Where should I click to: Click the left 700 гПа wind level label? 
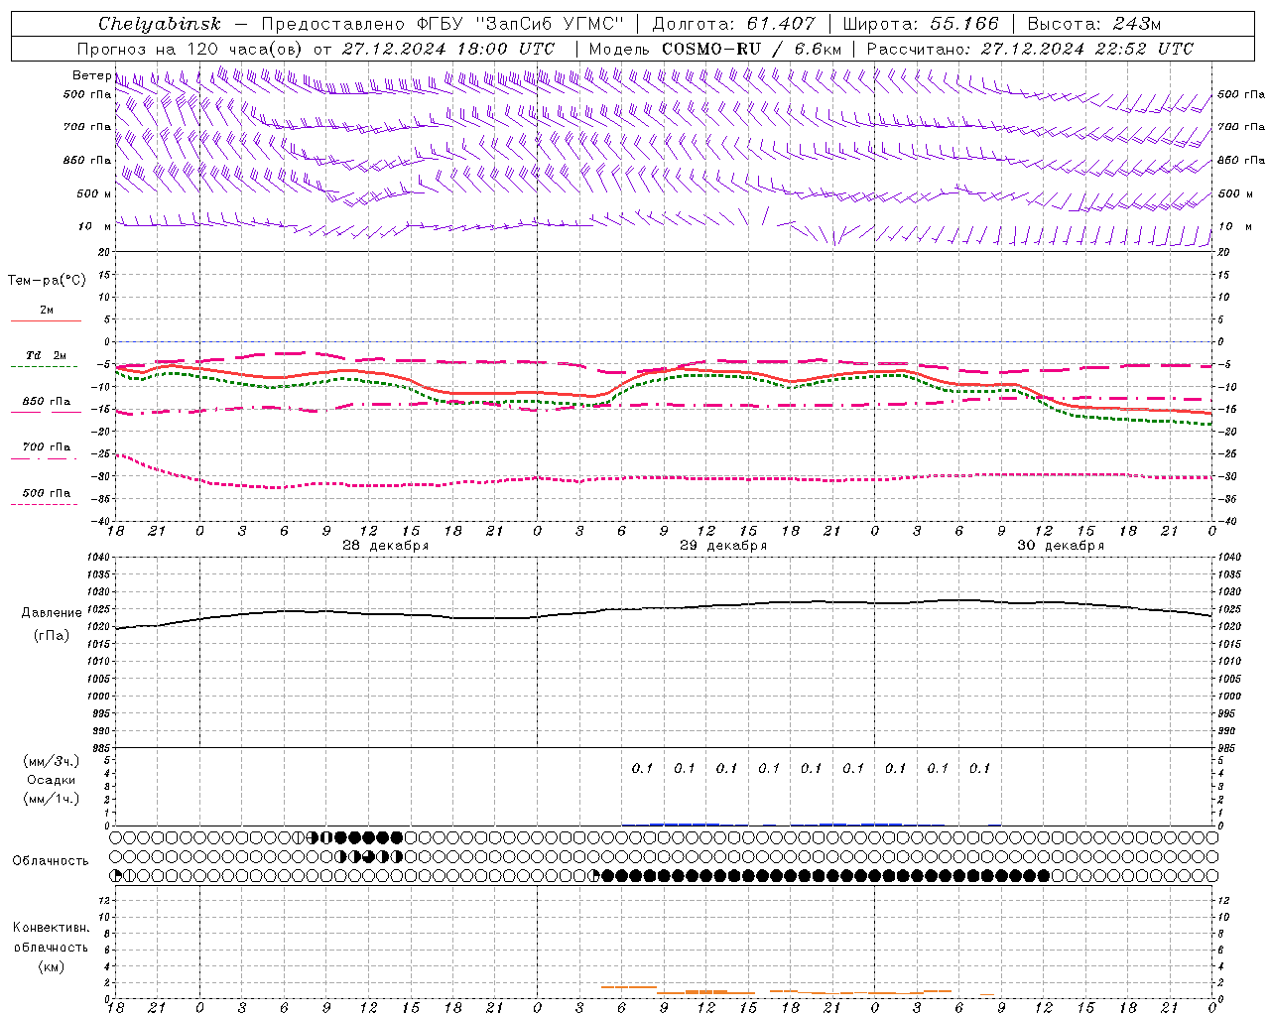click(x=87, y=127)
